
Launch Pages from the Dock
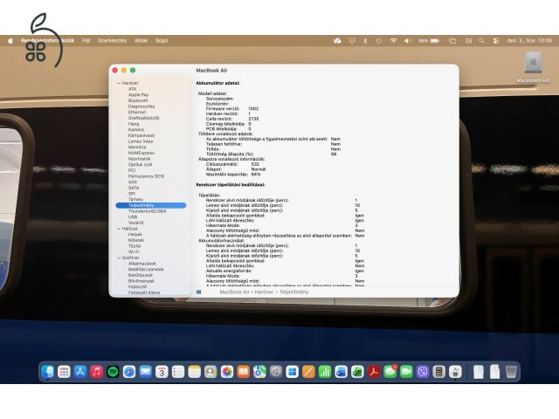click(x=308, y=372)
